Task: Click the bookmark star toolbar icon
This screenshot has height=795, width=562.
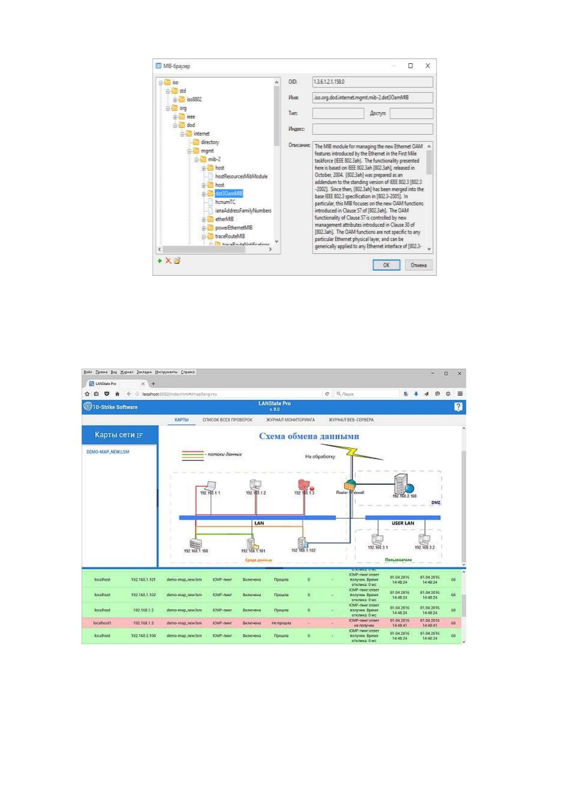Action: 87,394
